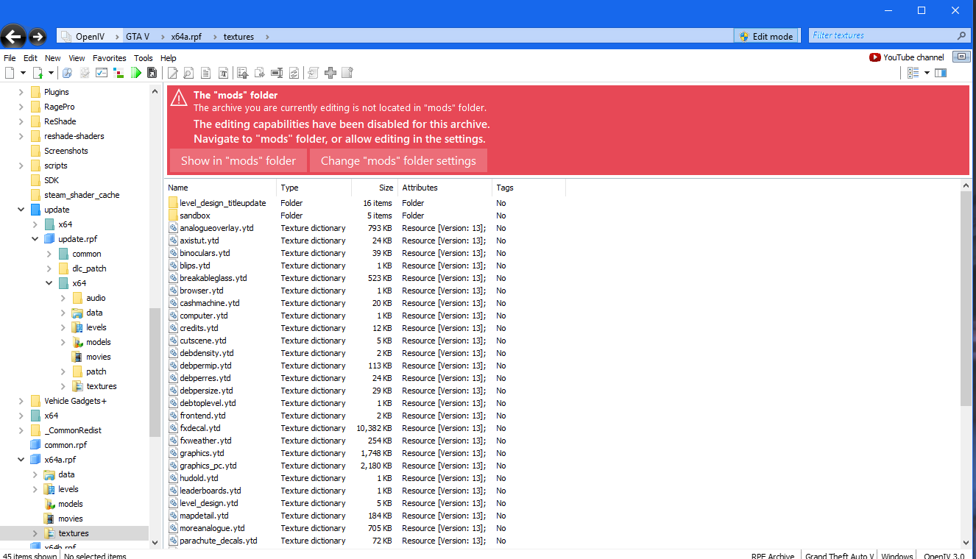The width and height of the screenshot is (976, 559).
Task: Click the New blank file toolbar icon
Action: (10, 73)
